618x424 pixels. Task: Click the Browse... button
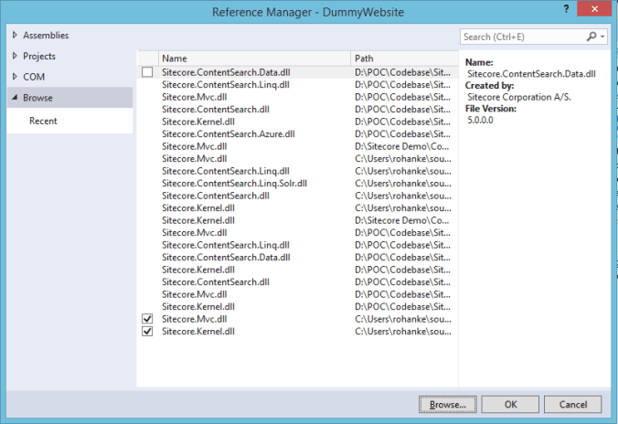[448, 404]
